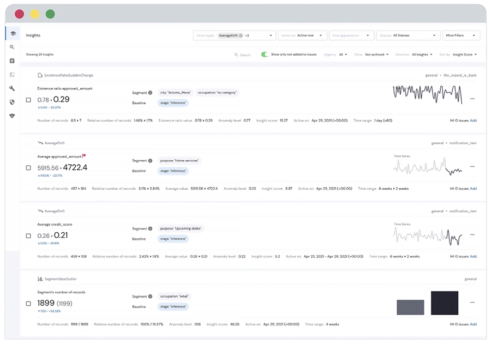The width and height of the screenshot is (491, 344).
Task: Click the city 'Arizona_Mesa' segment chip
Action: click(x=175, y=93)
